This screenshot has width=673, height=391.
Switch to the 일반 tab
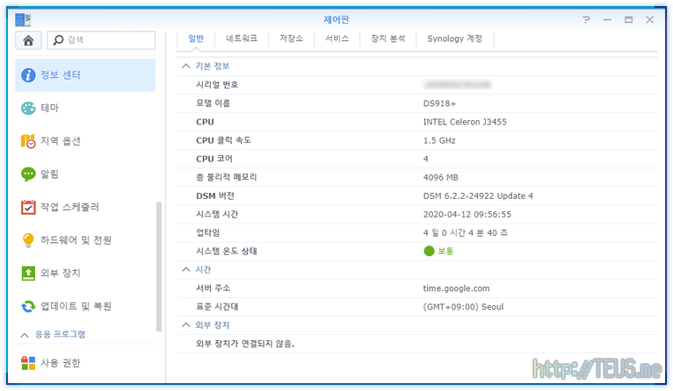tap(196, 39)
